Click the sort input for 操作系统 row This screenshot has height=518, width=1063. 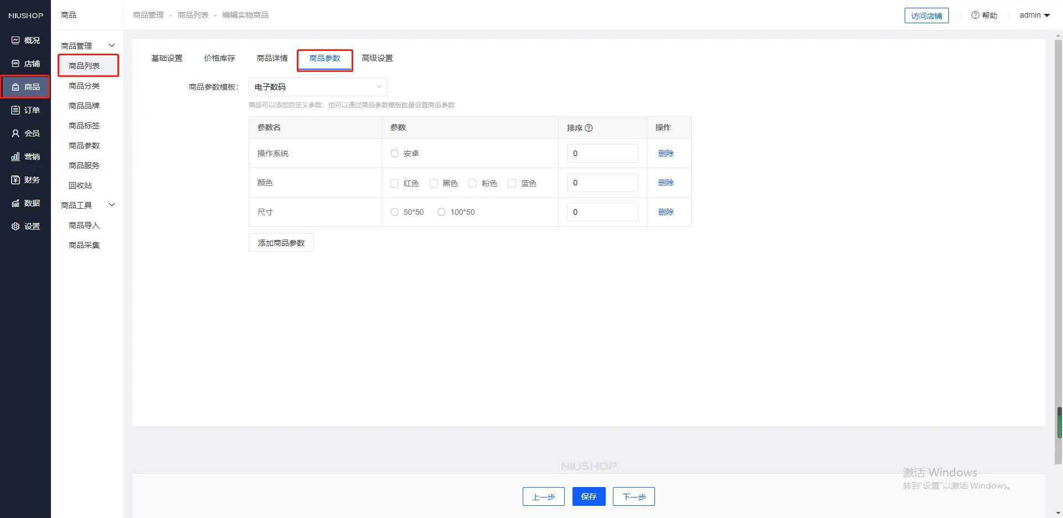click(602, 153)
